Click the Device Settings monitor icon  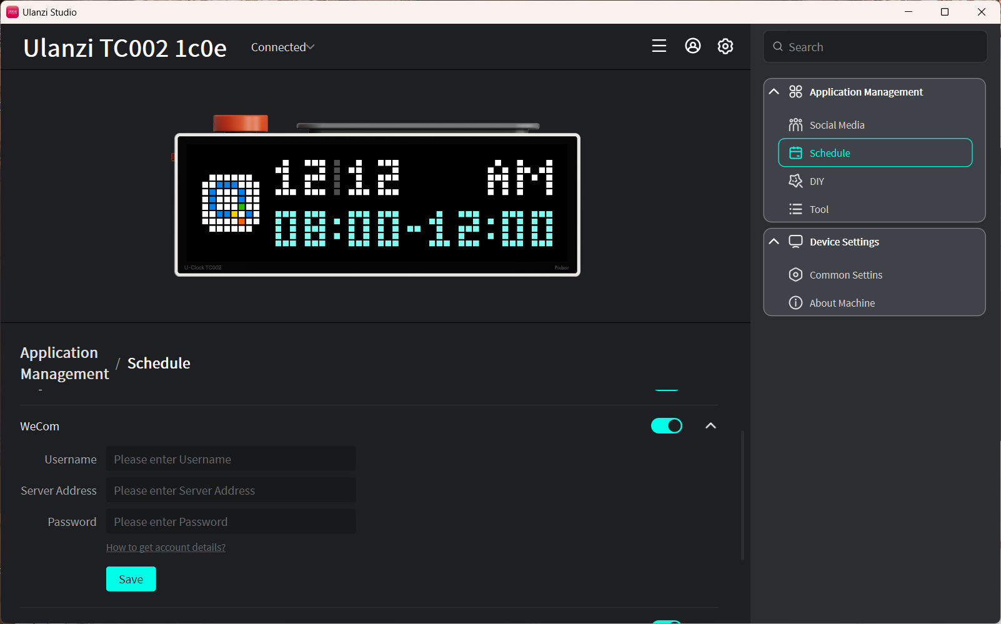click(x=795, y=242)
